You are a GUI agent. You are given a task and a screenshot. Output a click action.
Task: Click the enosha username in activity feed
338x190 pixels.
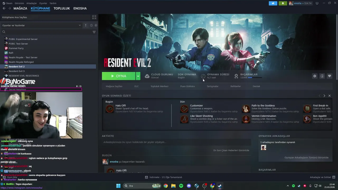point(114,161)
